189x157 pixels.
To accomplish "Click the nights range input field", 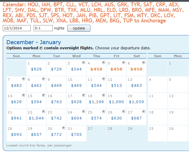I will 43,28.
